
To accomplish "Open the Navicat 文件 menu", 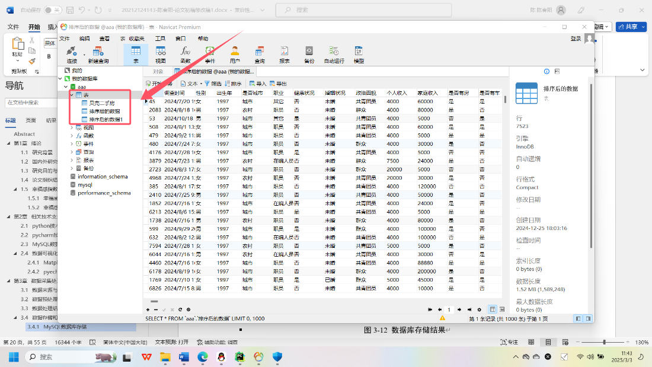I will tap(65, 39).
